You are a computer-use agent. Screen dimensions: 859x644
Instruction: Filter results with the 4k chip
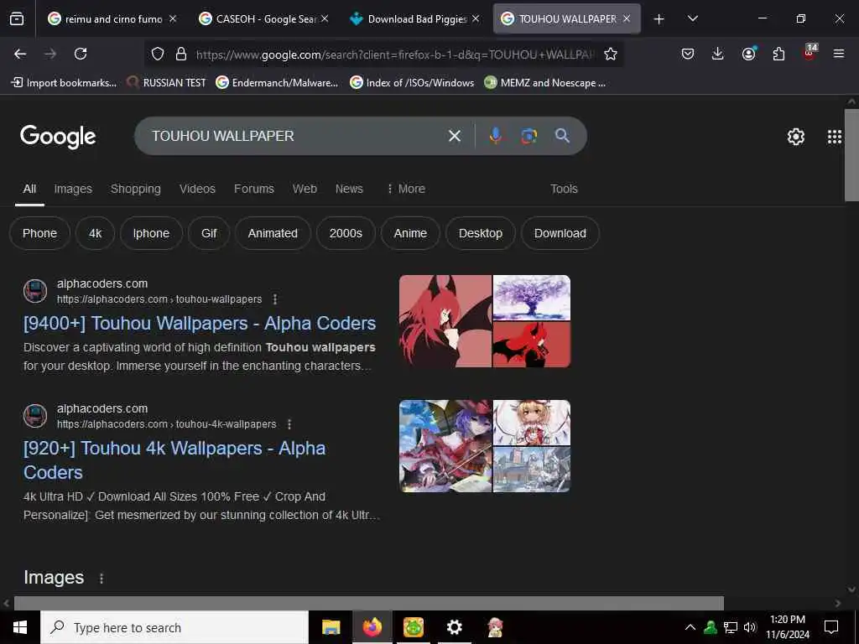pos(96,233)
